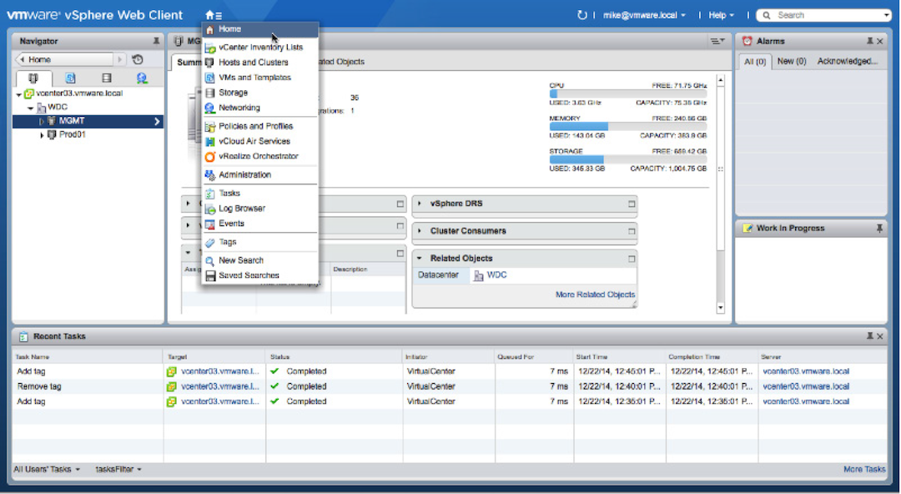Open the More Related Objects link
901x494 pixels.
coord(596,295)
